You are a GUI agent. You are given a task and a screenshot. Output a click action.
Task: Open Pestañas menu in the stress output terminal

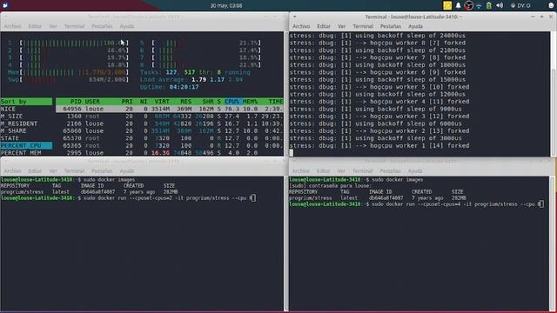[x=391, y=26]
